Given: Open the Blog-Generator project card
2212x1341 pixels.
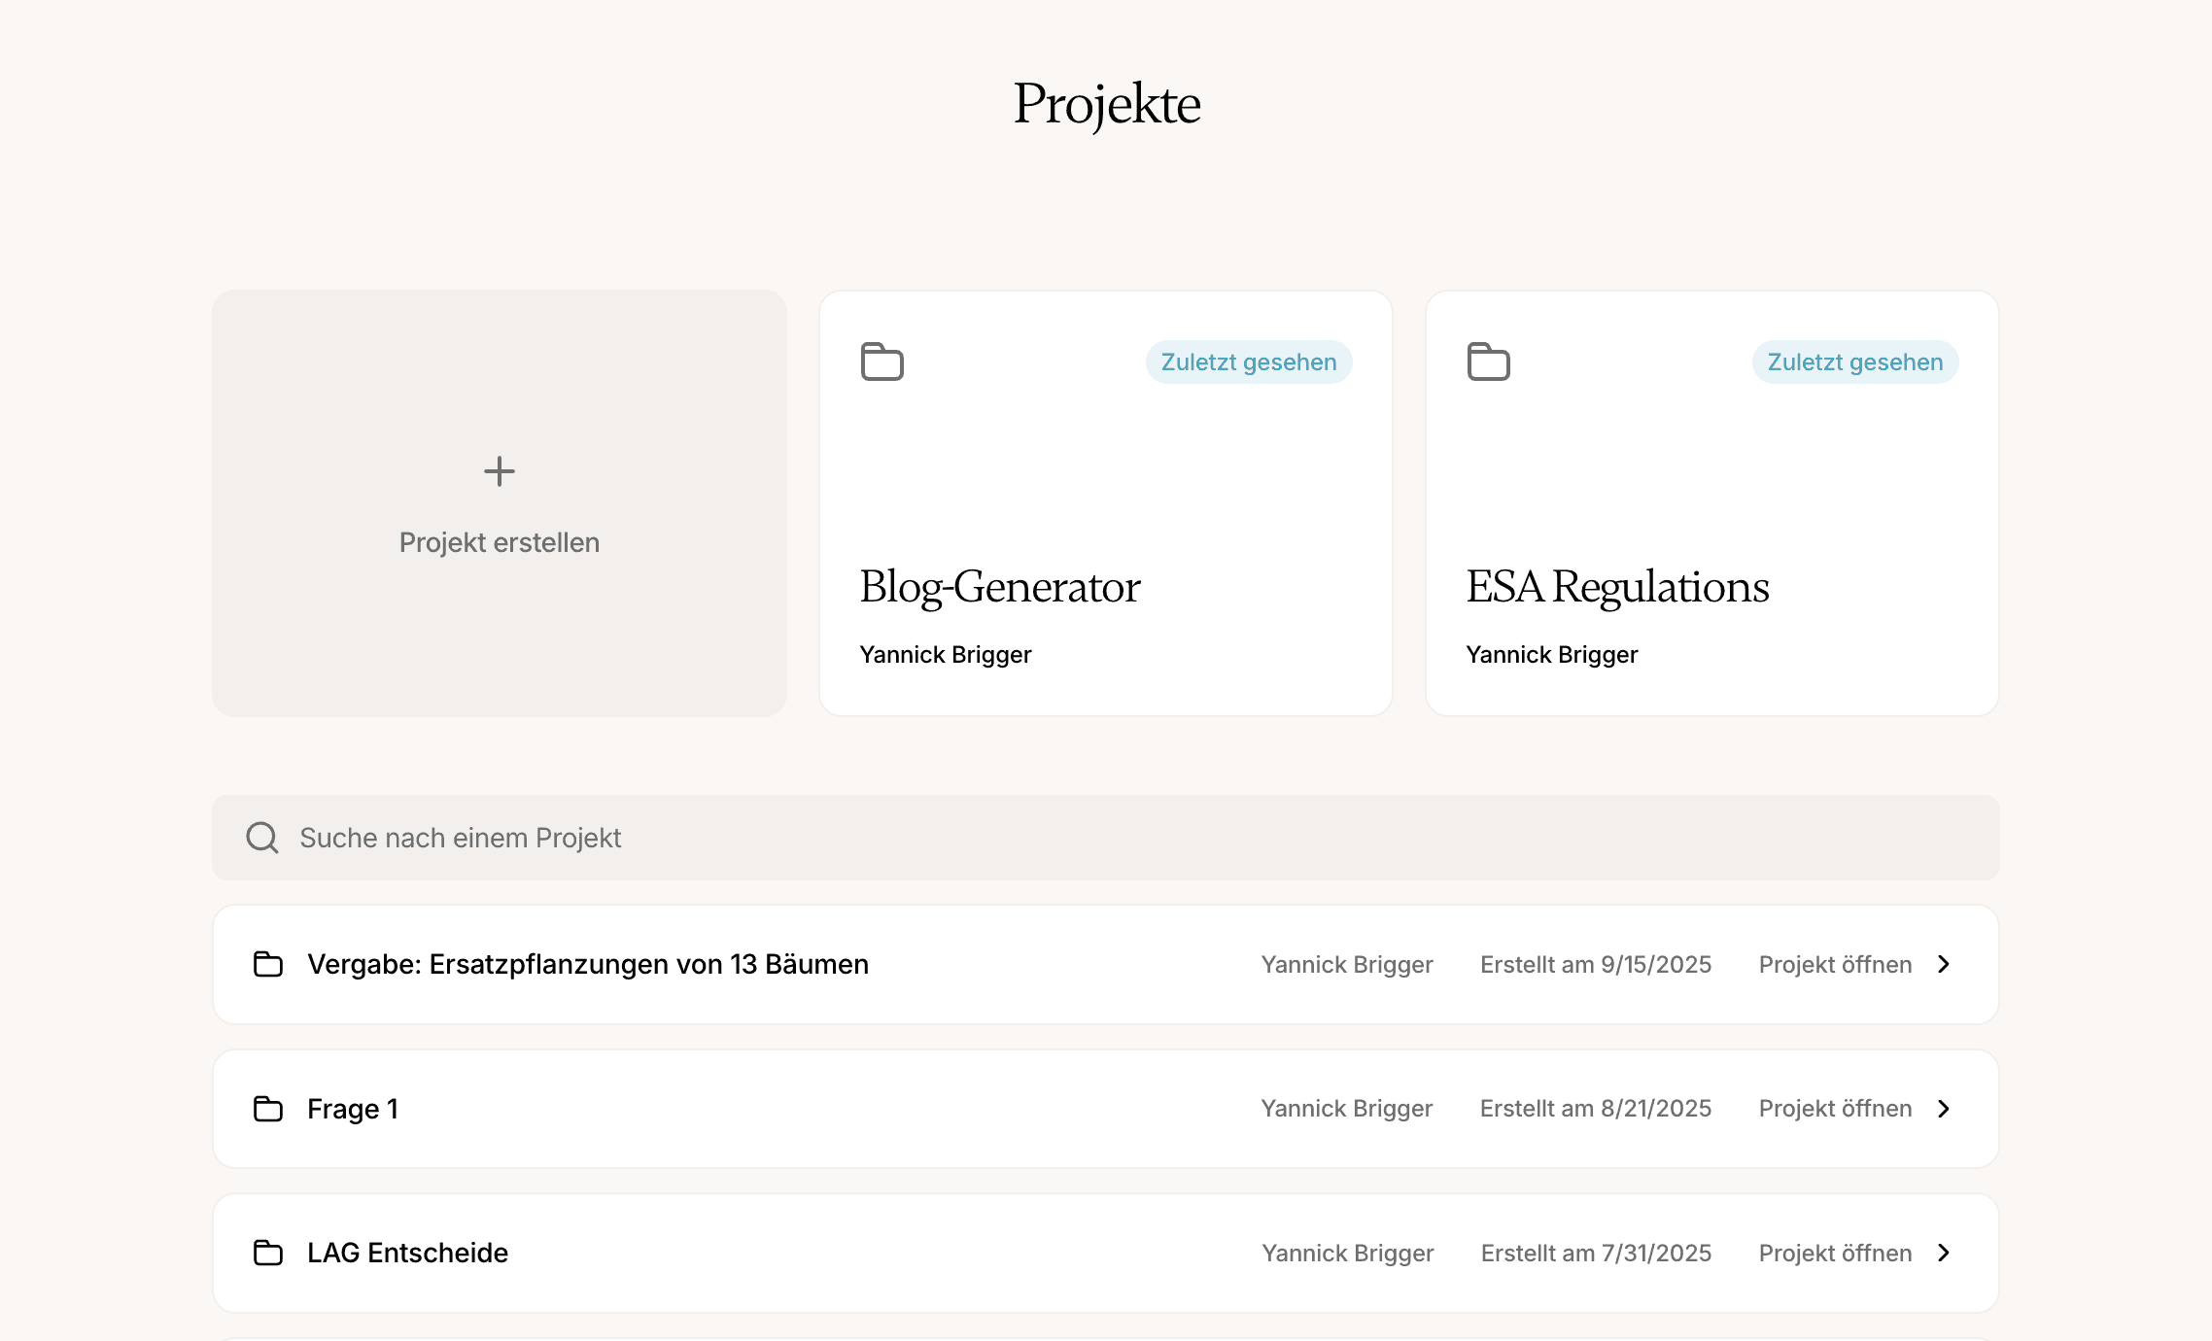Looking at the screenshot, I should [x=1000, y=587].
